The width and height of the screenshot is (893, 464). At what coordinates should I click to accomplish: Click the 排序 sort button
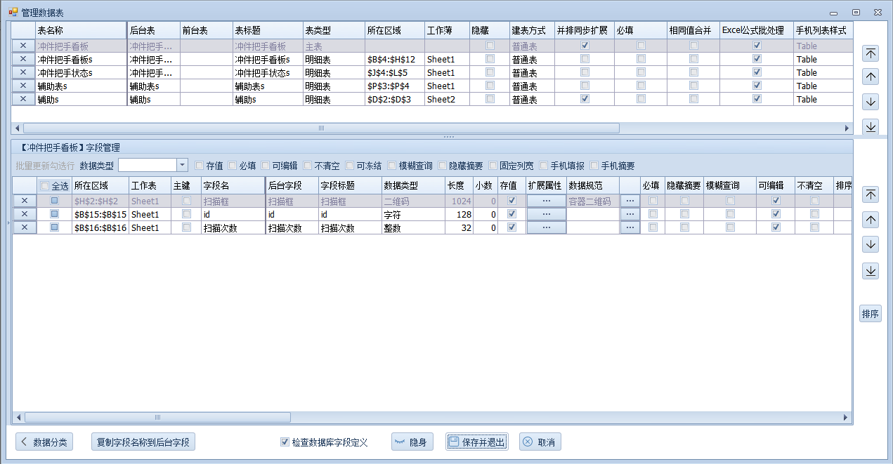(x=870, y=314)
